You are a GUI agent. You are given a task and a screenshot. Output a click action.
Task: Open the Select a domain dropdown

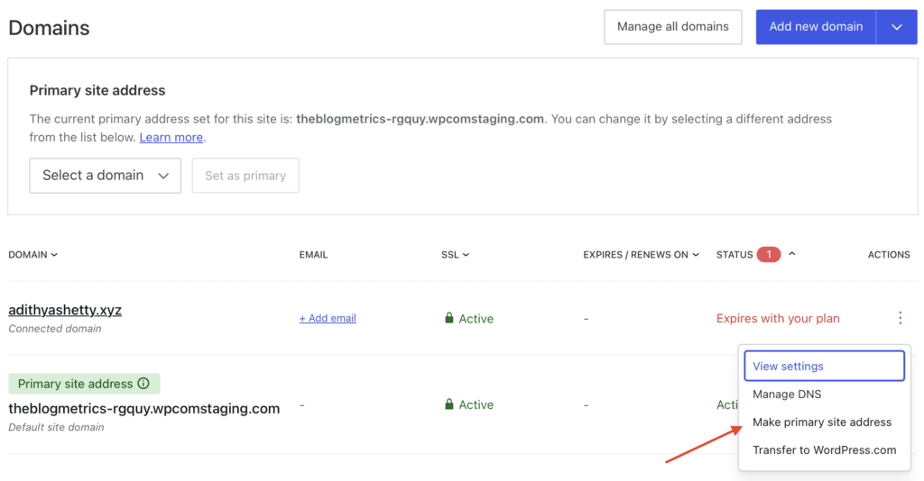106,176
